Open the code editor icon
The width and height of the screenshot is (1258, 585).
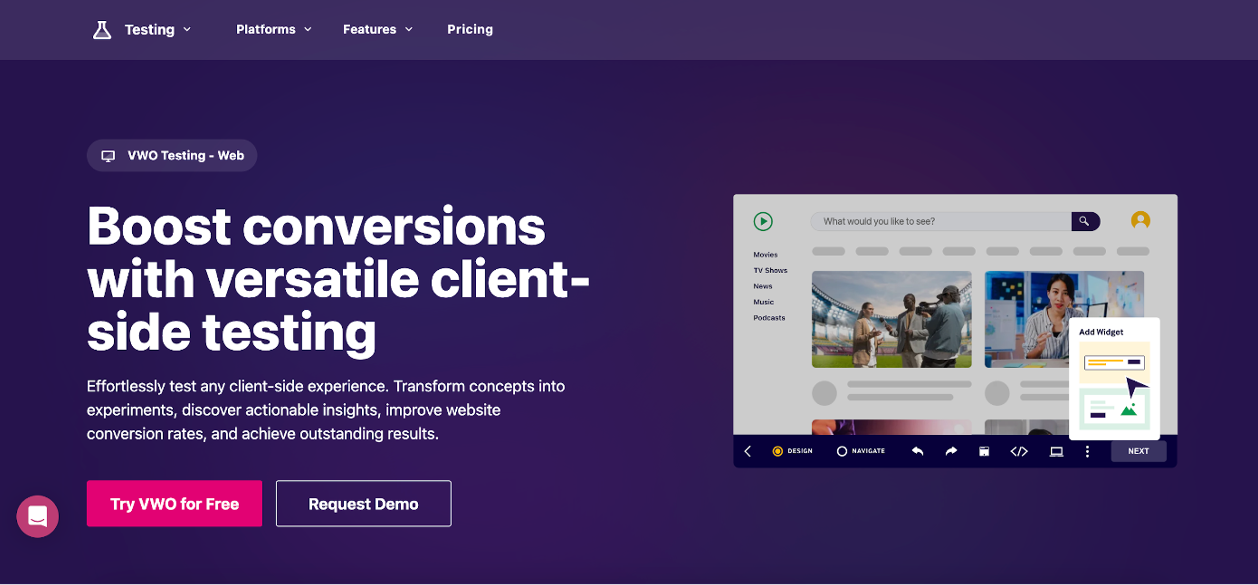1019,451
